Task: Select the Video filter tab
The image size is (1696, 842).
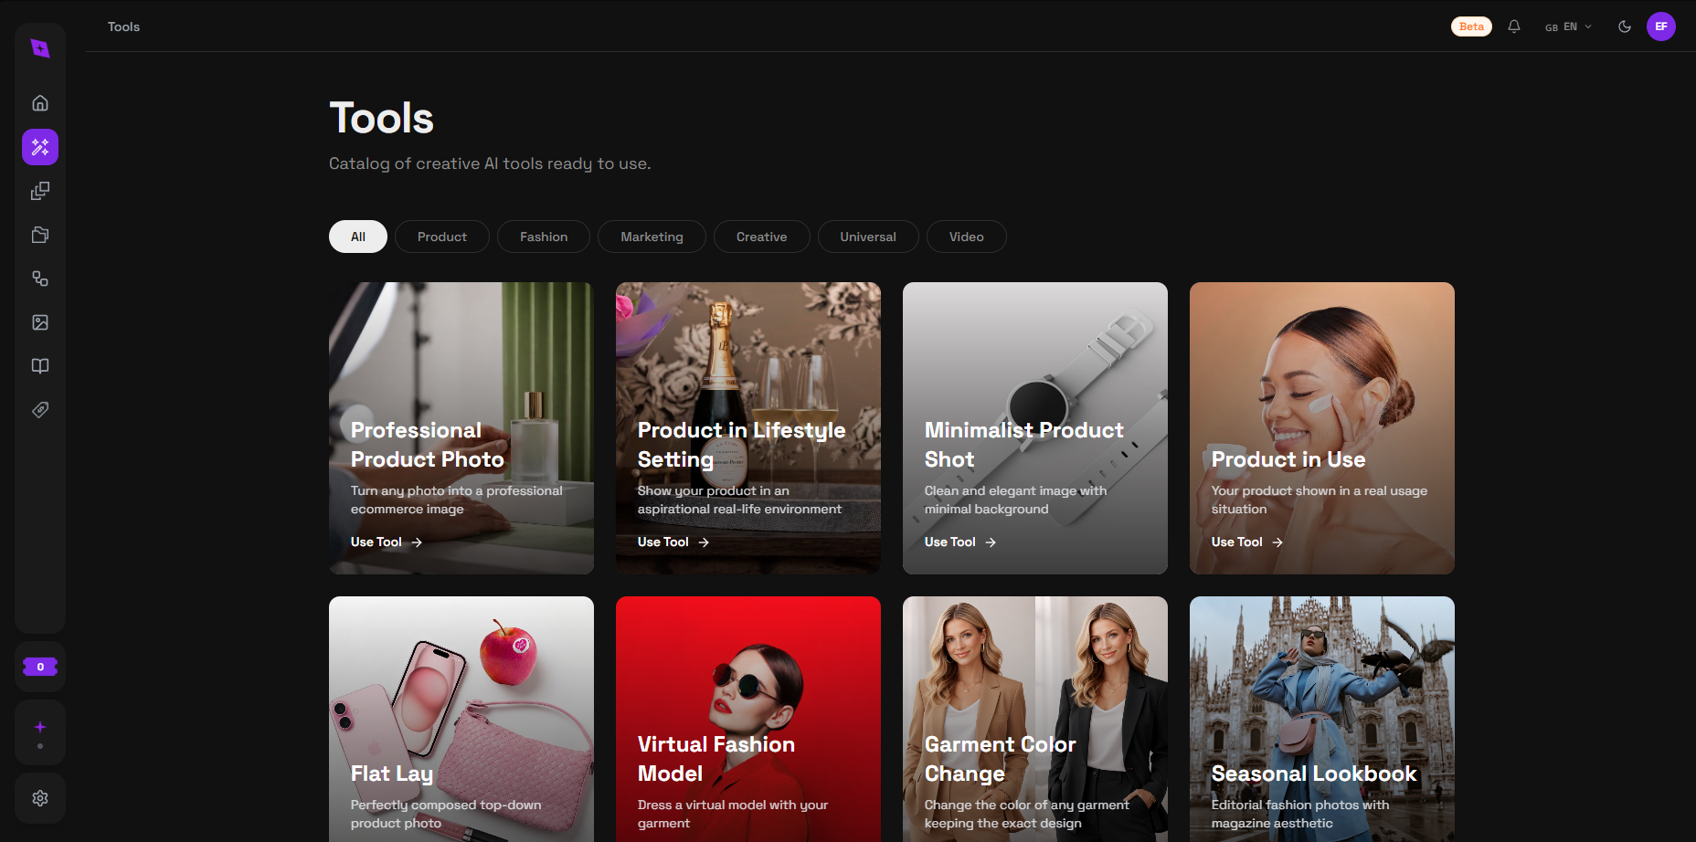Action: 967,237
